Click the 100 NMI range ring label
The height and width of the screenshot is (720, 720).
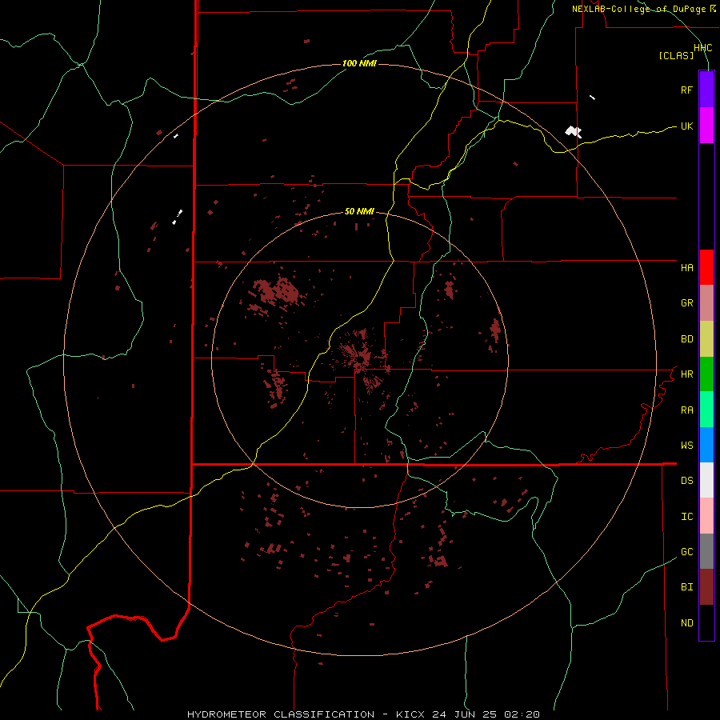359,63
